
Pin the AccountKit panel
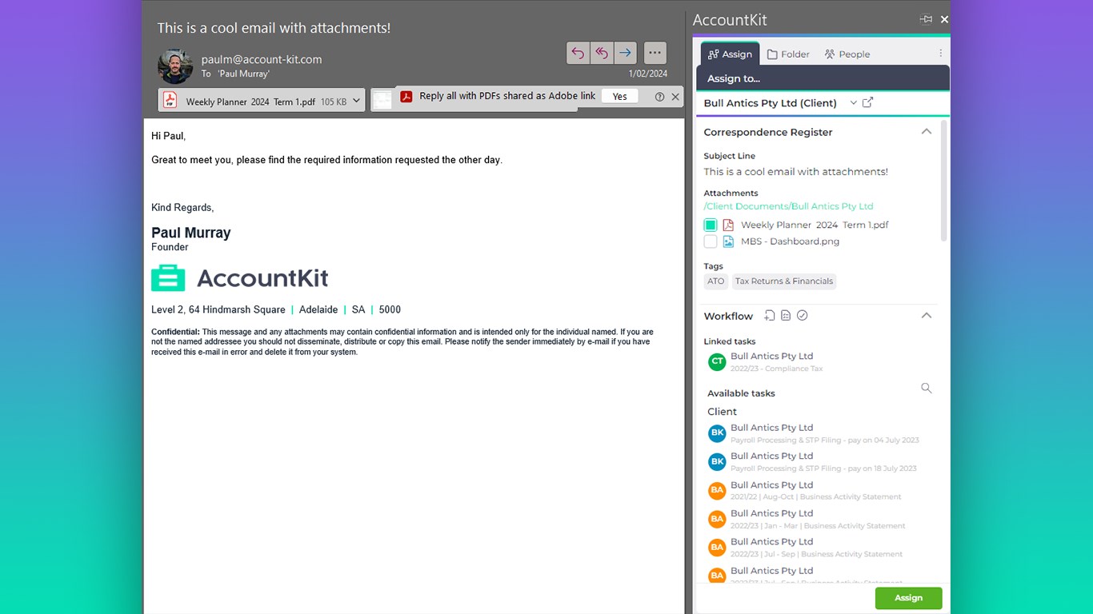[x=926, y=19]
